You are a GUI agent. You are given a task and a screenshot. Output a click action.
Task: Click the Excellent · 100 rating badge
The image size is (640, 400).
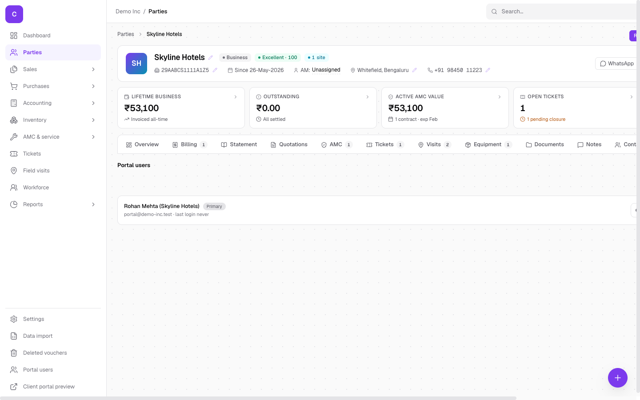278,57
